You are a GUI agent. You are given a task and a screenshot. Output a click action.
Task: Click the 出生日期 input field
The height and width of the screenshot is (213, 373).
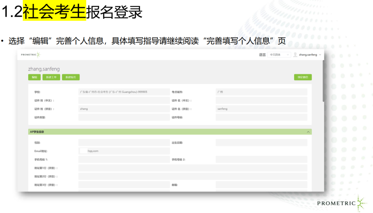pyautogui.click(x=261, y=143)
